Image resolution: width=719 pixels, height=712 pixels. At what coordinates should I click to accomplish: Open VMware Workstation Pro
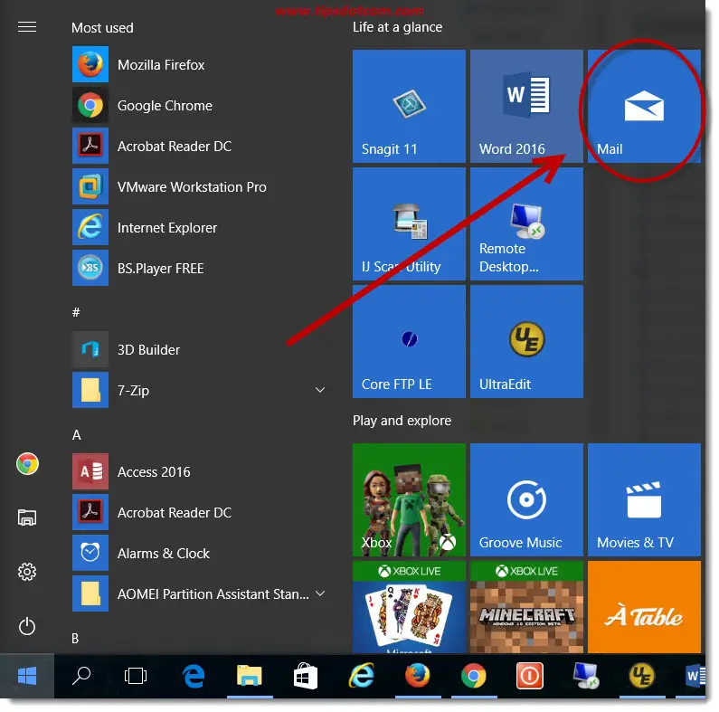[x=200, y=186]
